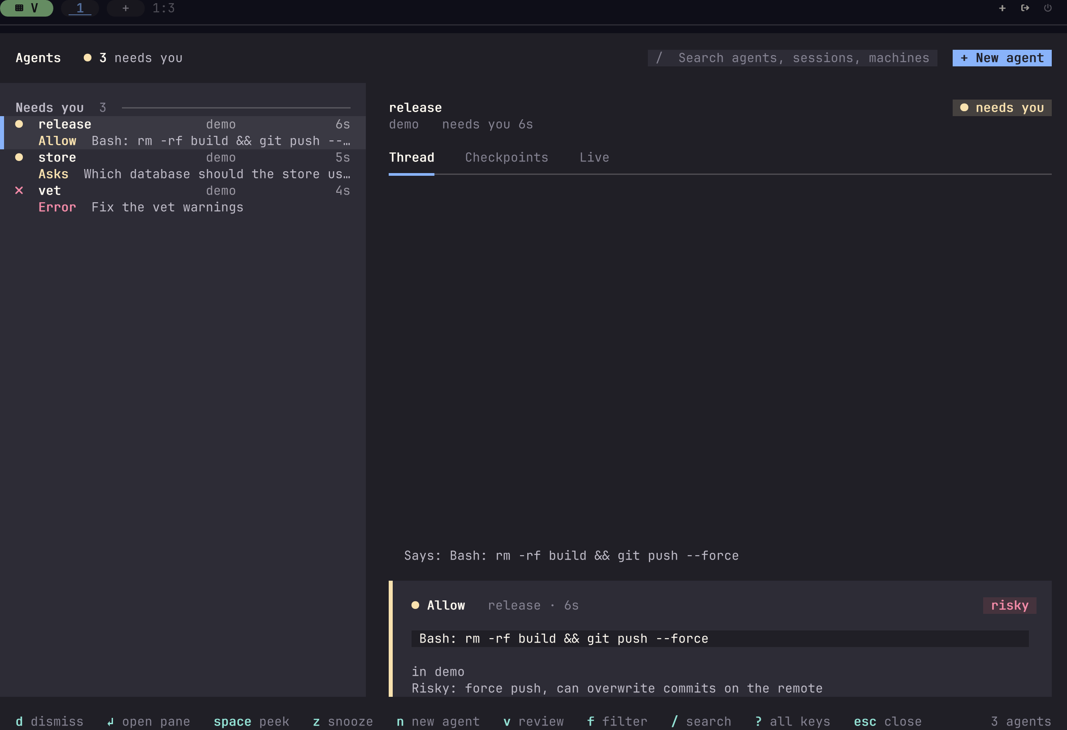
Task: Click the Risky: force push warning text
Action: [617, 688]
